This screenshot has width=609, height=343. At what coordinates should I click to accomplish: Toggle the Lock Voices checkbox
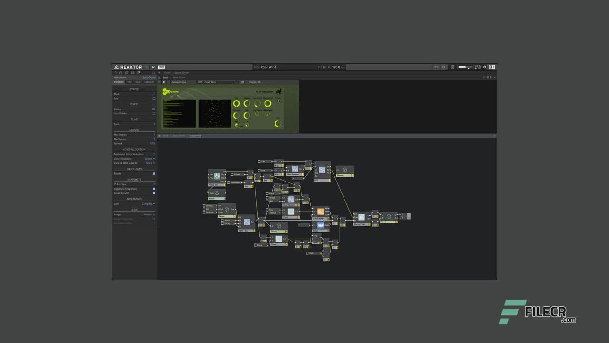pyautogui.click(x=154, y=113)
